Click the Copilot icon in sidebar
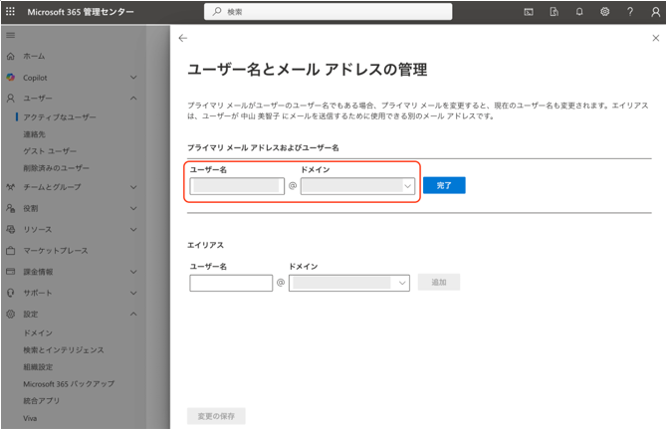 [11, 77]
